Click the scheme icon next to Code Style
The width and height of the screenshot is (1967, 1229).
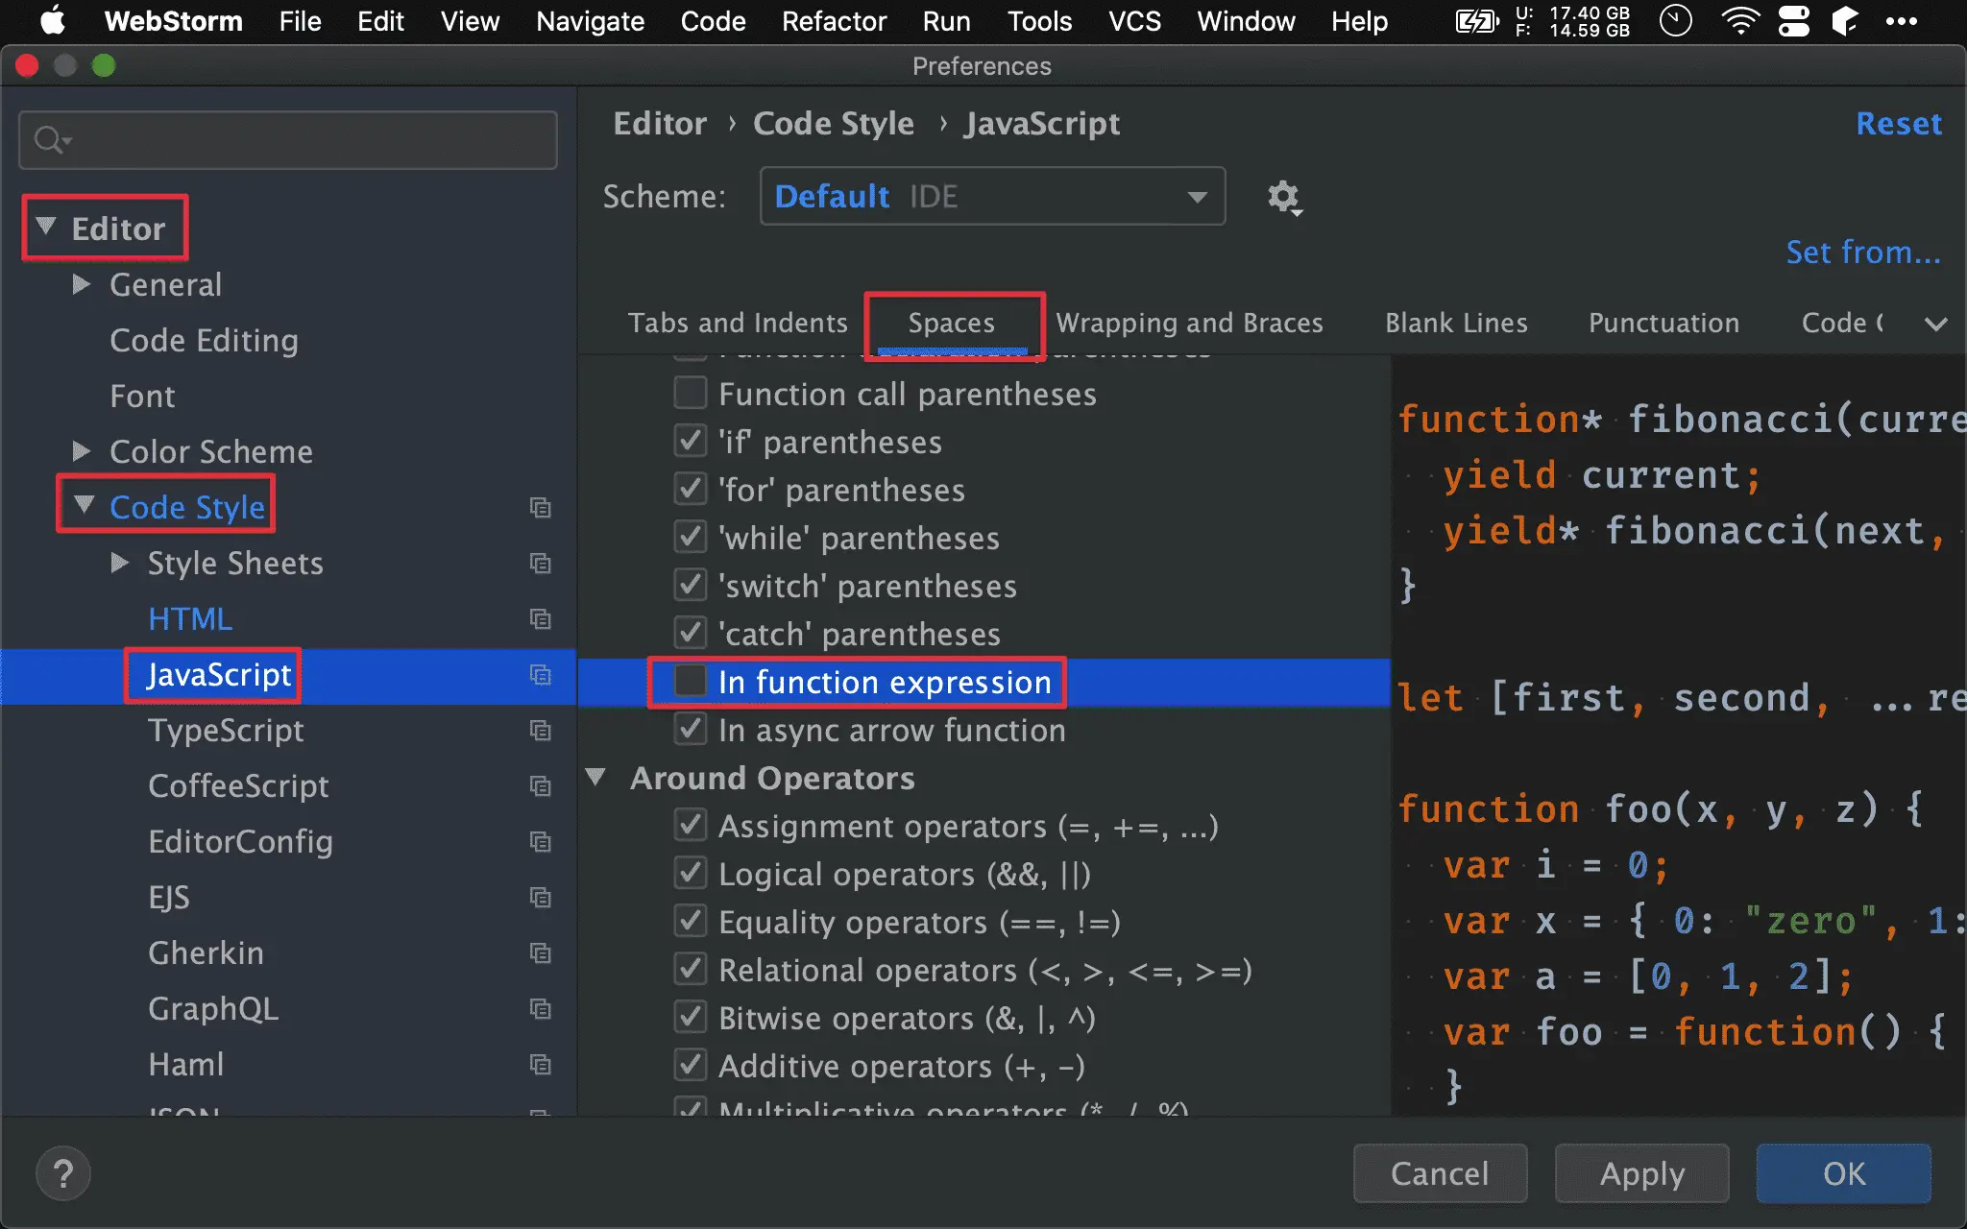click(541, 507)
